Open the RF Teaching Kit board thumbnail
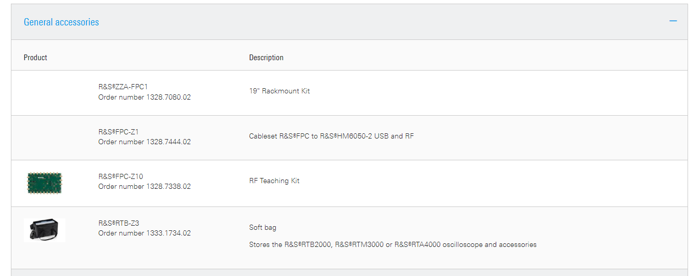 click(45, 183)
